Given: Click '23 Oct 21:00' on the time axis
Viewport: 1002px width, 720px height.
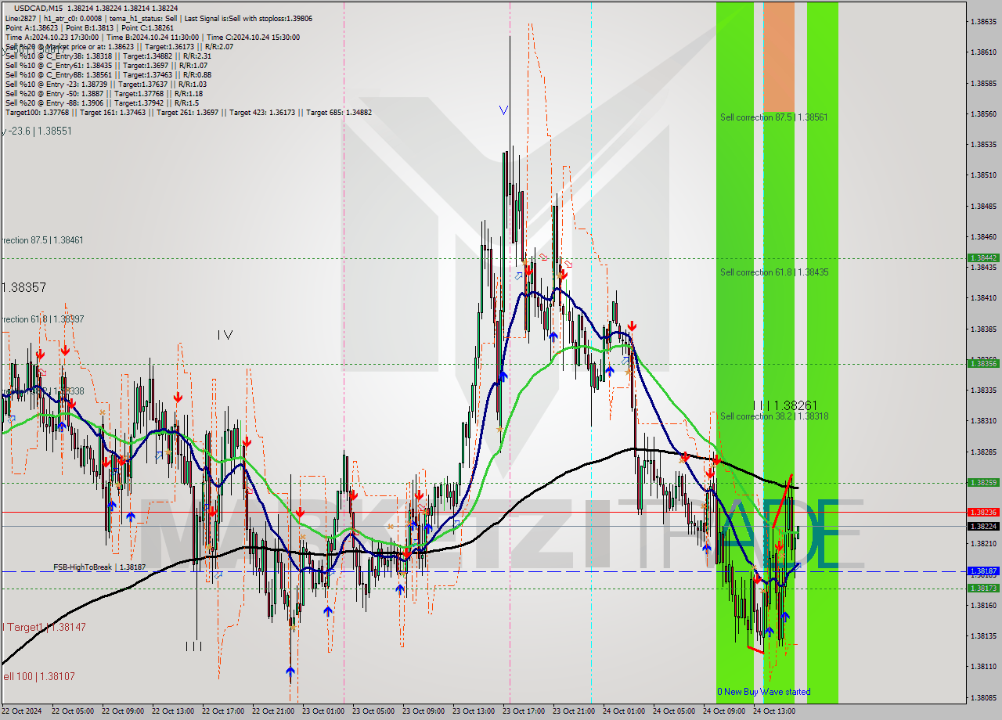Looking at the screenshot, I should pos(574,711).
